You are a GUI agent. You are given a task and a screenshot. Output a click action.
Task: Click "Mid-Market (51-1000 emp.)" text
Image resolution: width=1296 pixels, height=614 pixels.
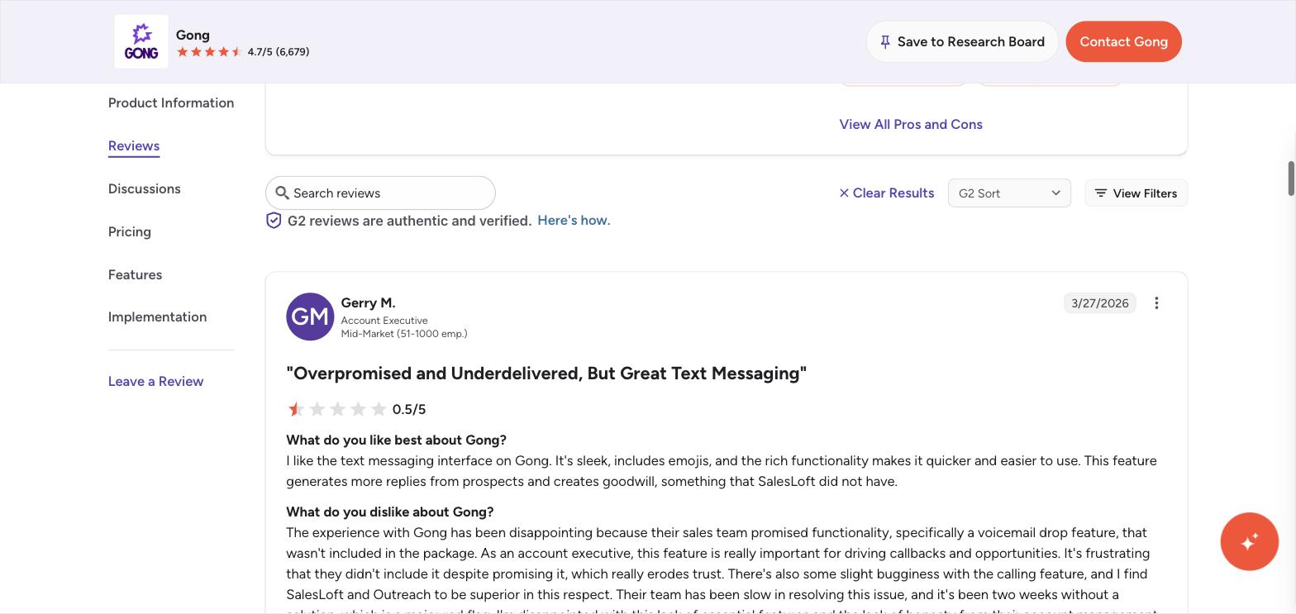[x=404, y=334]
